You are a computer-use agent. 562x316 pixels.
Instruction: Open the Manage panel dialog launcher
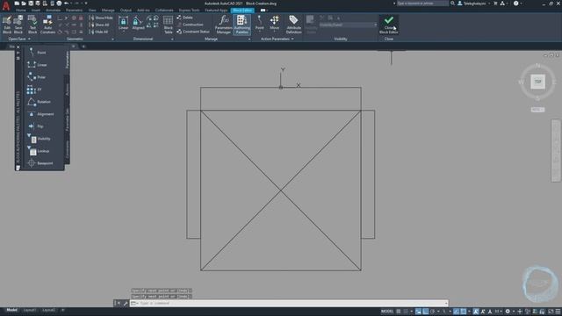[249, 39]
